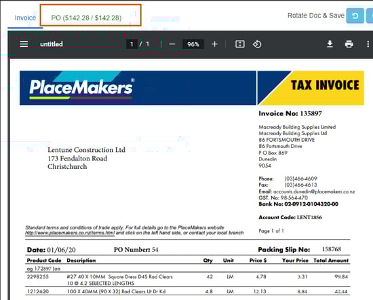Rotate the PDF with the rotate icon
The width and height of the screenshot is (373, 300).
coord(257,44)
